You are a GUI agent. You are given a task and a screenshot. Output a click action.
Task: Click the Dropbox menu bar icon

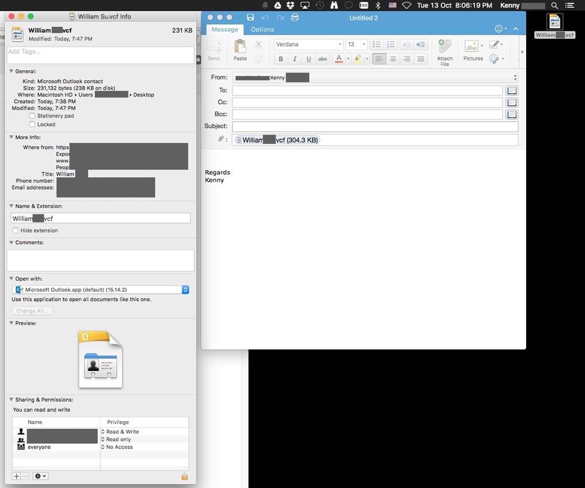[x=290, y=5]
